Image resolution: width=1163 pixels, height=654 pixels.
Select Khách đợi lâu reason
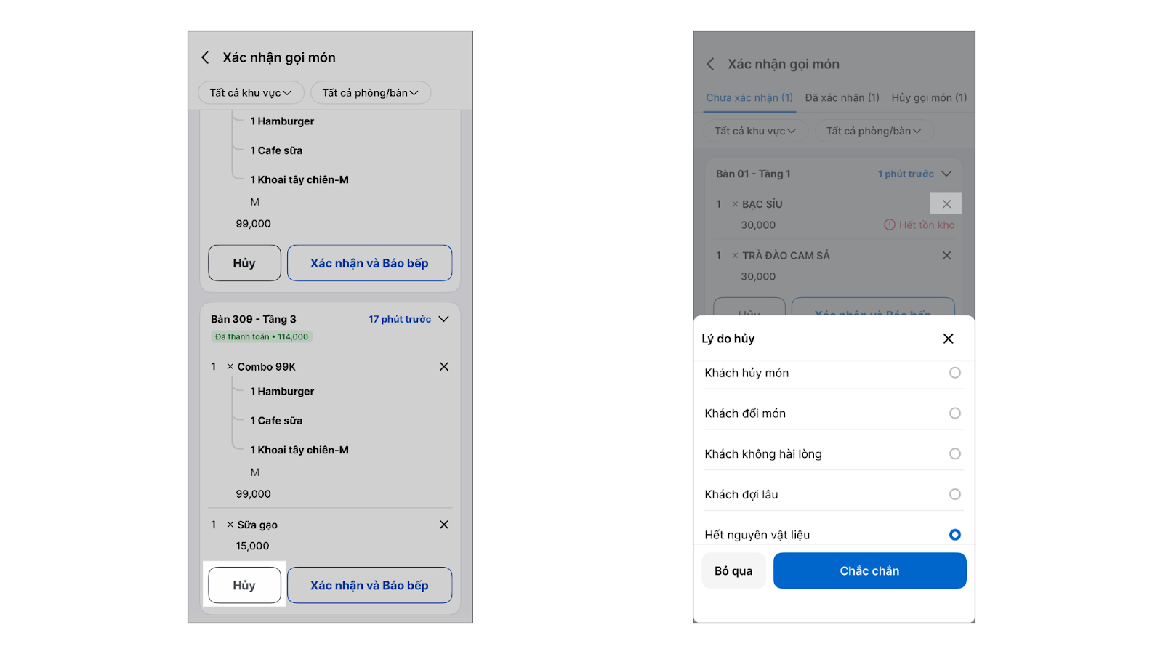point(954,495)
